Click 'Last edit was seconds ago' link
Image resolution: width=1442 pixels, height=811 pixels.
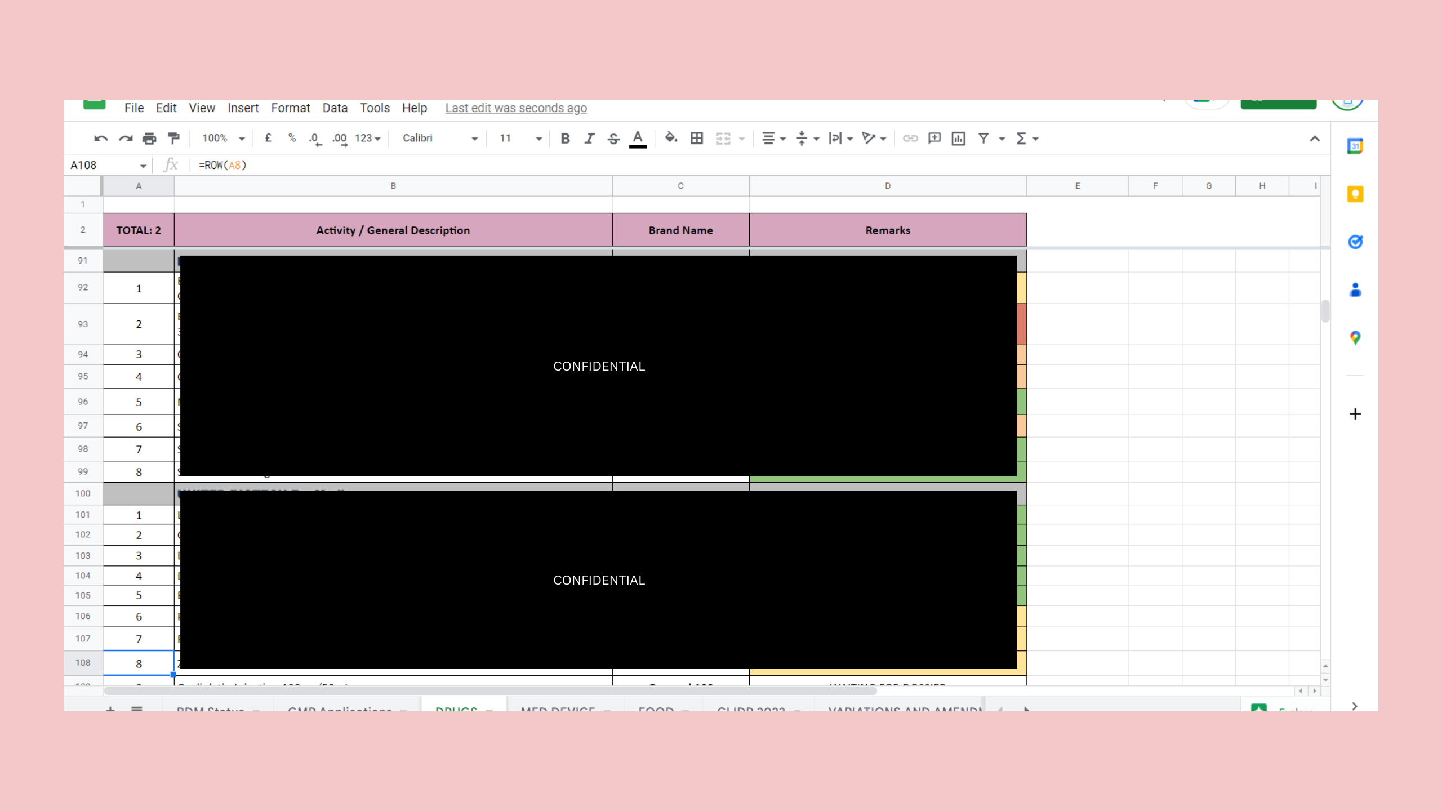(515, 108)
